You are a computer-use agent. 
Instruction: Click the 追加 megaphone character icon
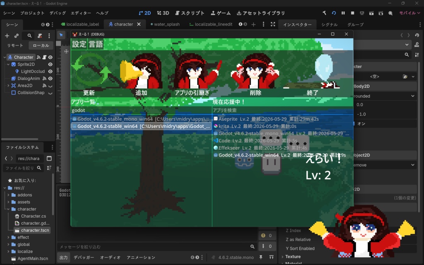pos(141,71)
